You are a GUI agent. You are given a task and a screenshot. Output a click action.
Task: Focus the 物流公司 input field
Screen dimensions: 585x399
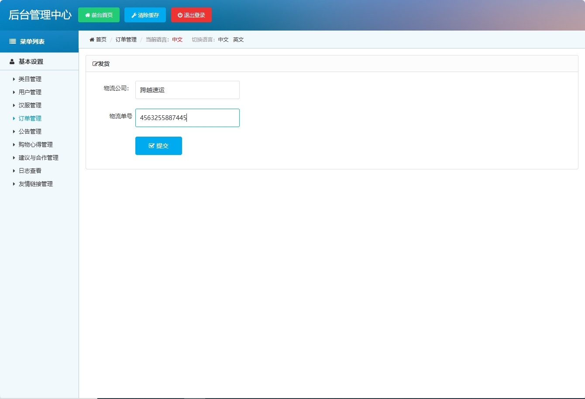tap(187, 90)
